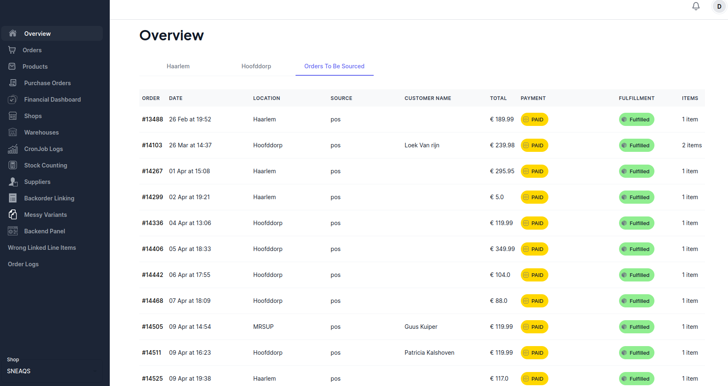This screenshot has width=728, height=386.
Task: Open the Financial Dashboard page
Action: tap(52, 99)
